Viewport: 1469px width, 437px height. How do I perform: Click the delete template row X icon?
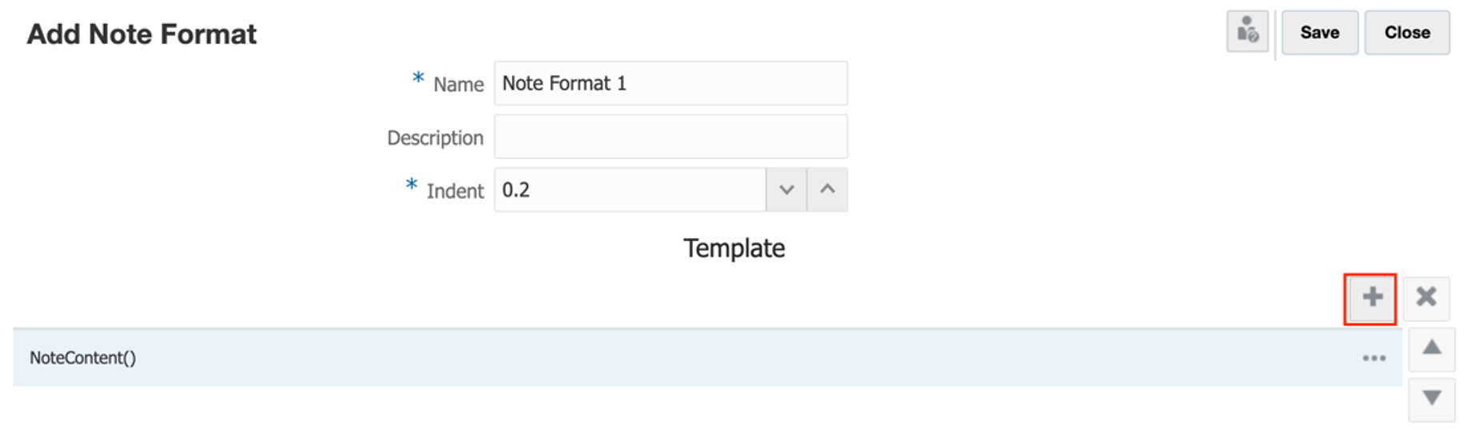pos(1426,298)
